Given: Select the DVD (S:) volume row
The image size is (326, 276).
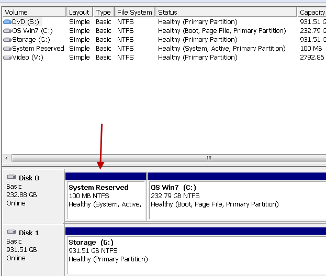Looking at the screenshot, I should [164, 22].
